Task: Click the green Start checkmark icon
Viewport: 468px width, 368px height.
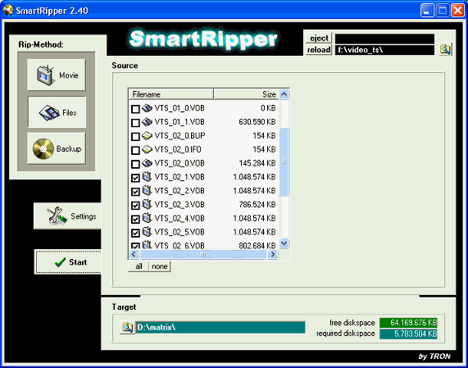Action: point(61,262)
